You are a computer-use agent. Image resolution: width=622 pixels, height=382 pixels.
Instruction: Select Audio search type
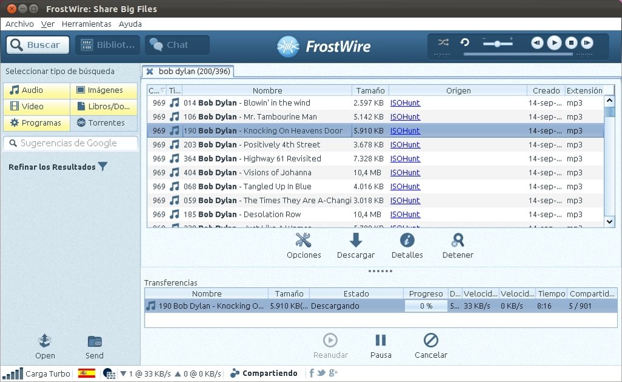37,90
